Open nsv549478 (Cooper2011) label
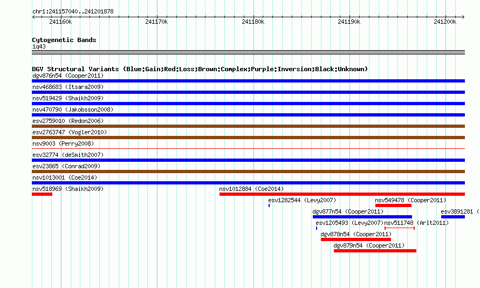This screenshot has height=288, width=480. coord(410,200)
